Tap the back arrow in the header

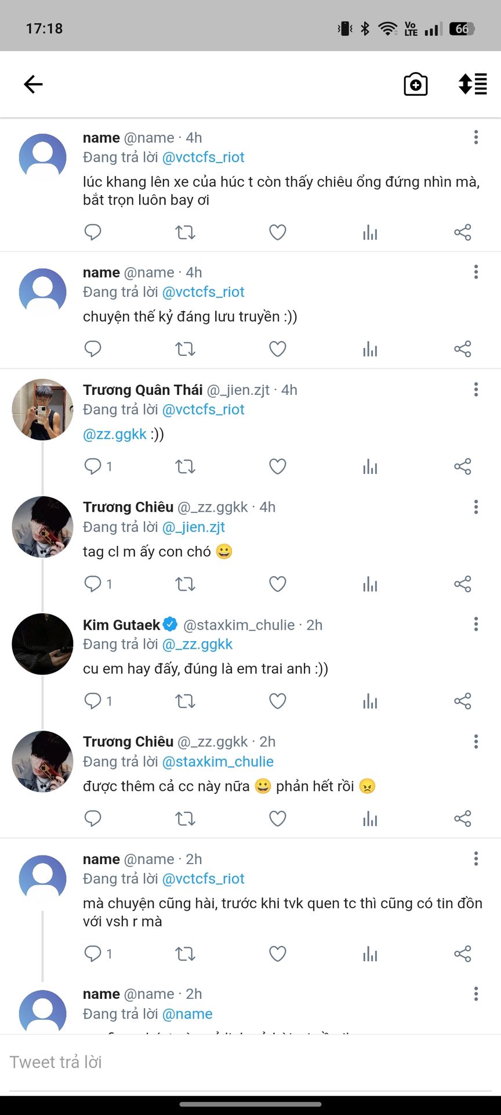pos(33,84)
